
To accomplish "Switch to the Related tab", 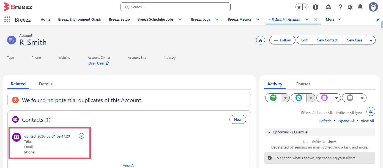I will pyautogui.click(x=18, y=84).
